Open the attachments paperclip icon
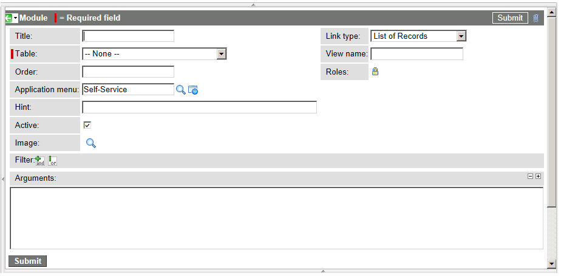This screenshot has width=561, height=276. coord(535,18)
